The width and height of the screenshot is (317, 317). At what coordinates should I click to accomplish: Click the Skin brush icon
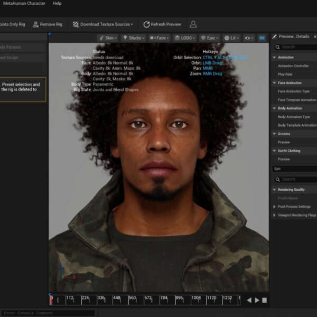coord(101,38)
